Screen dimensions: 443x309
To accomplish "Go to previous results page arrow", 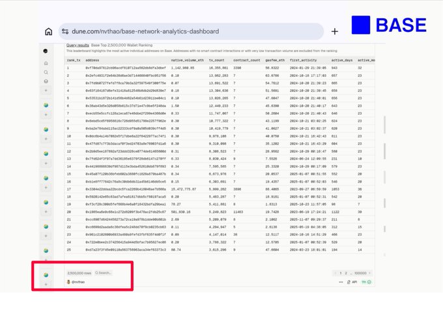I will pos(336,273).
